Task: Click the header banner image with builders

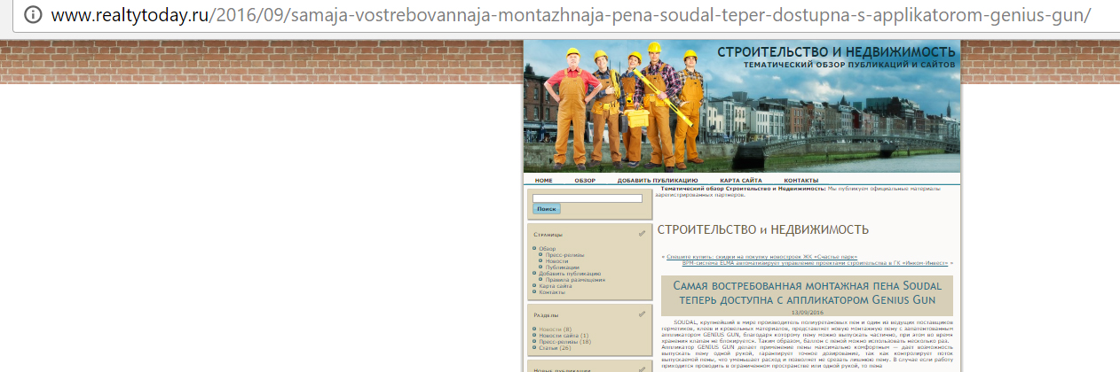Action: pyautogui.click(x=742, y=106)
